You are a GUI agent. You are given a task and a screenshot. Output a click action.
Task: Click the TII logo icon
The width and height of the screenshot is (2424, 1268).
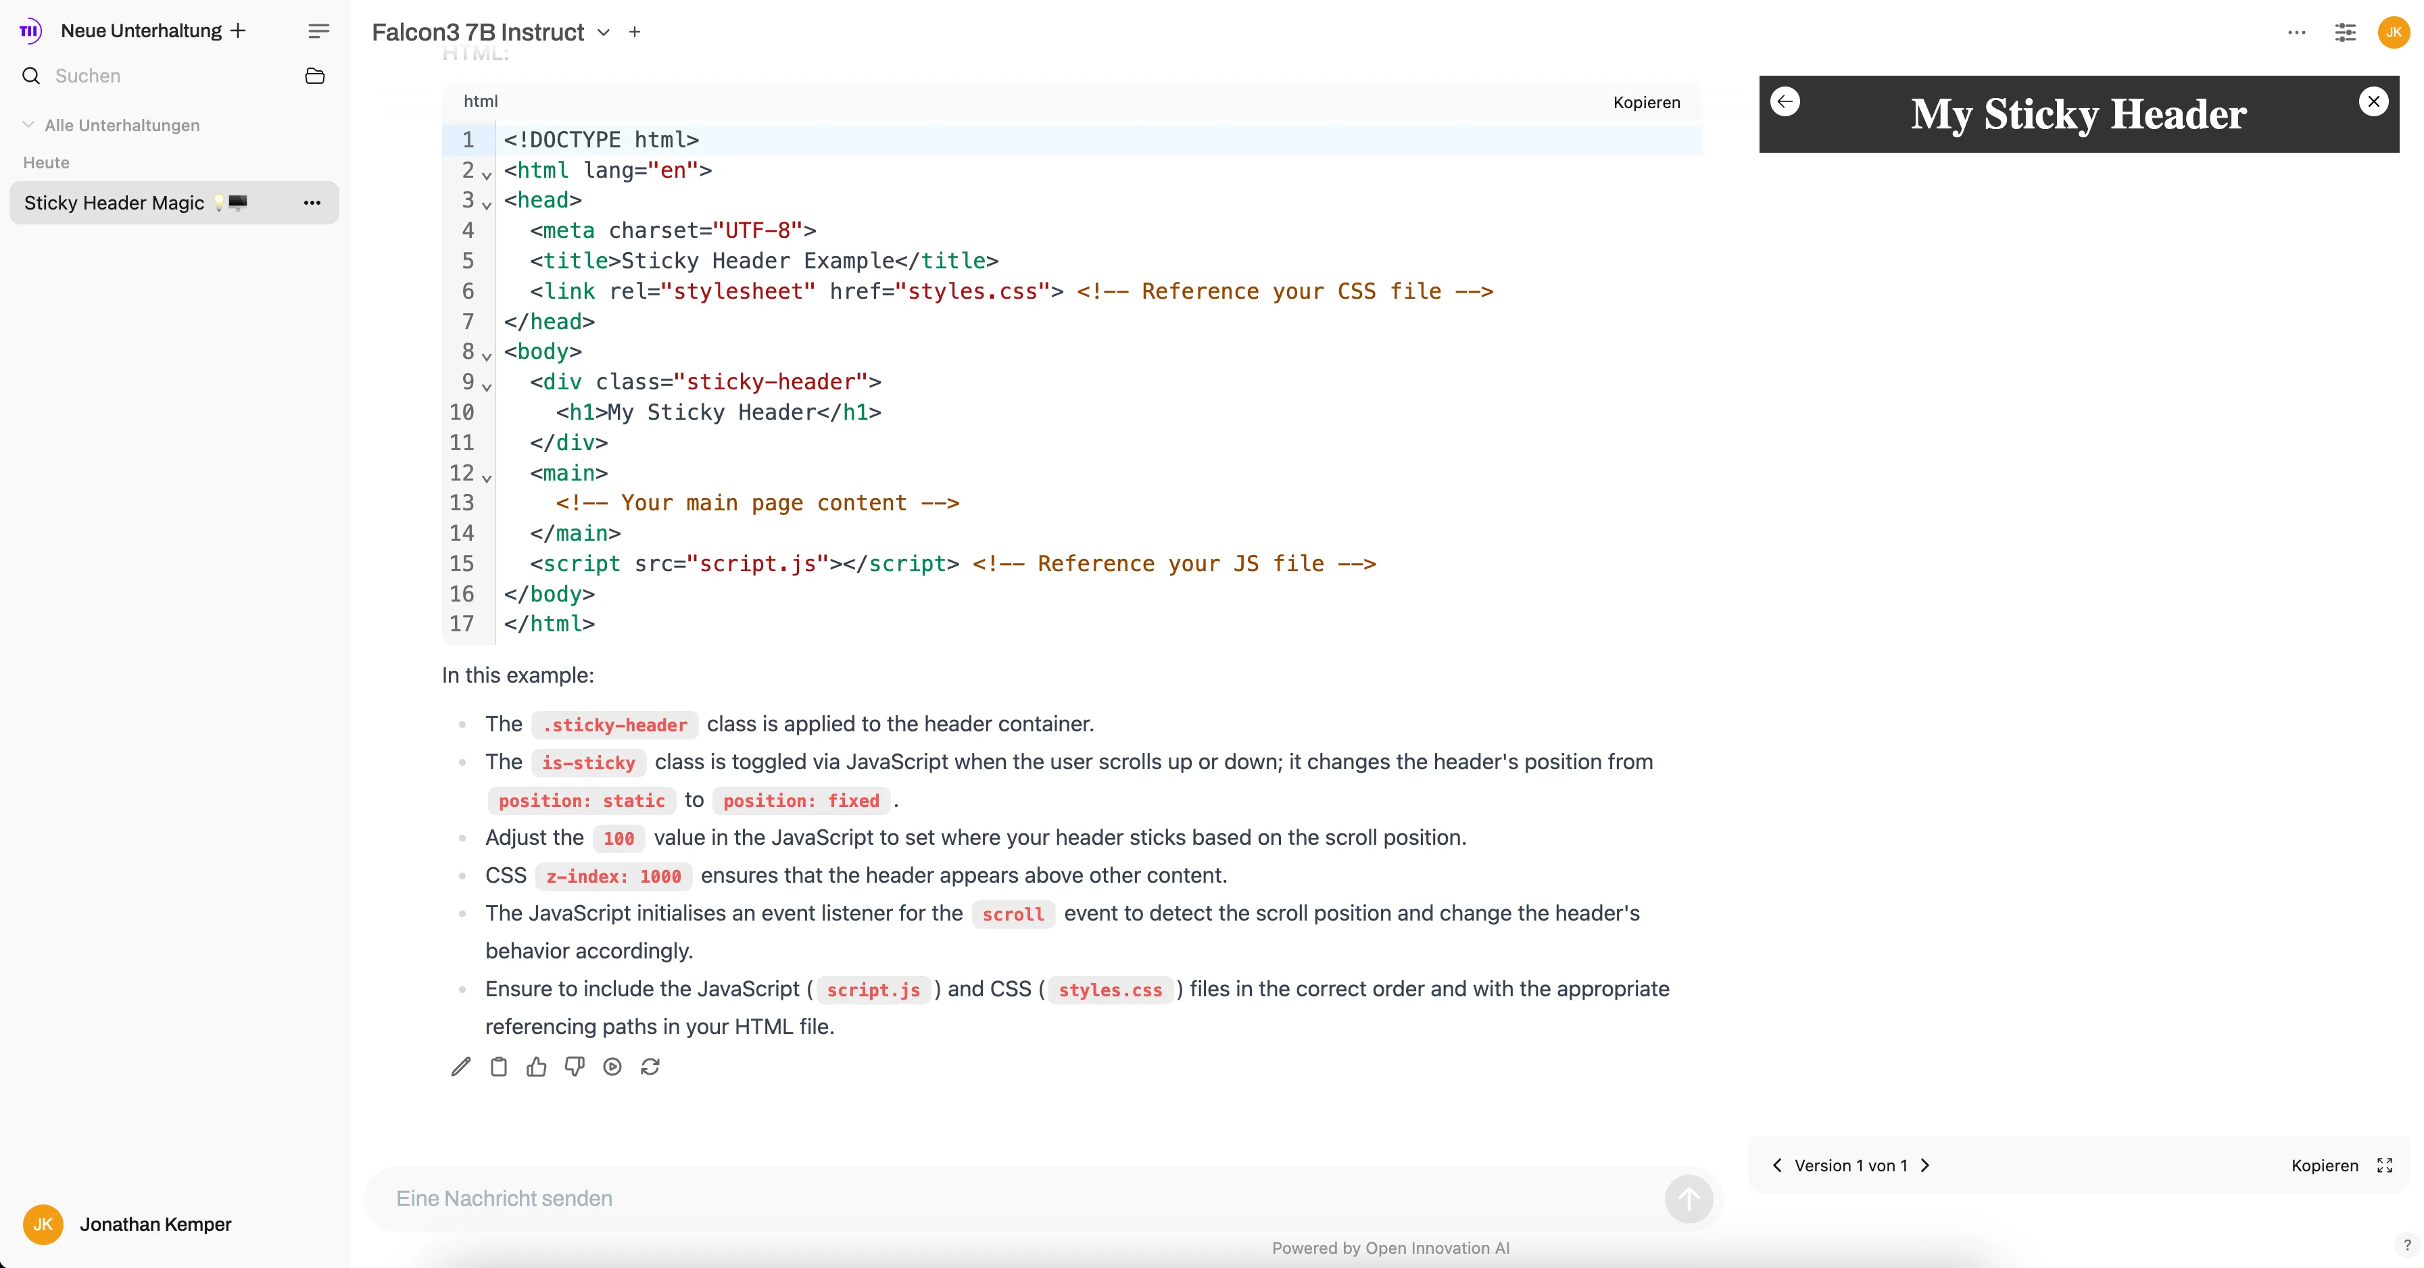click(30, 31)
